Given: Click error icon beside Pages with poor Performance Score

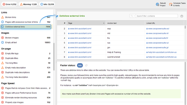Looking at the screenshot, I should 2,93.
